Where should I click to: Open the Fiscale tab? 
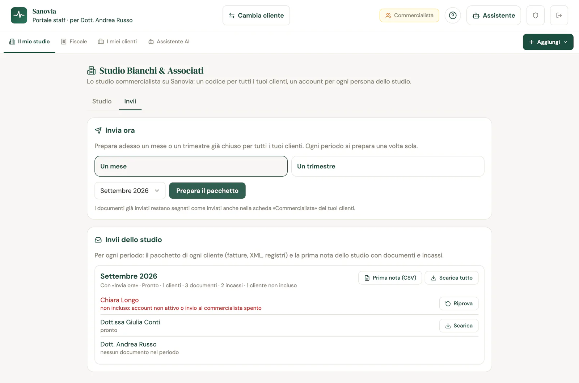(74, 42)
